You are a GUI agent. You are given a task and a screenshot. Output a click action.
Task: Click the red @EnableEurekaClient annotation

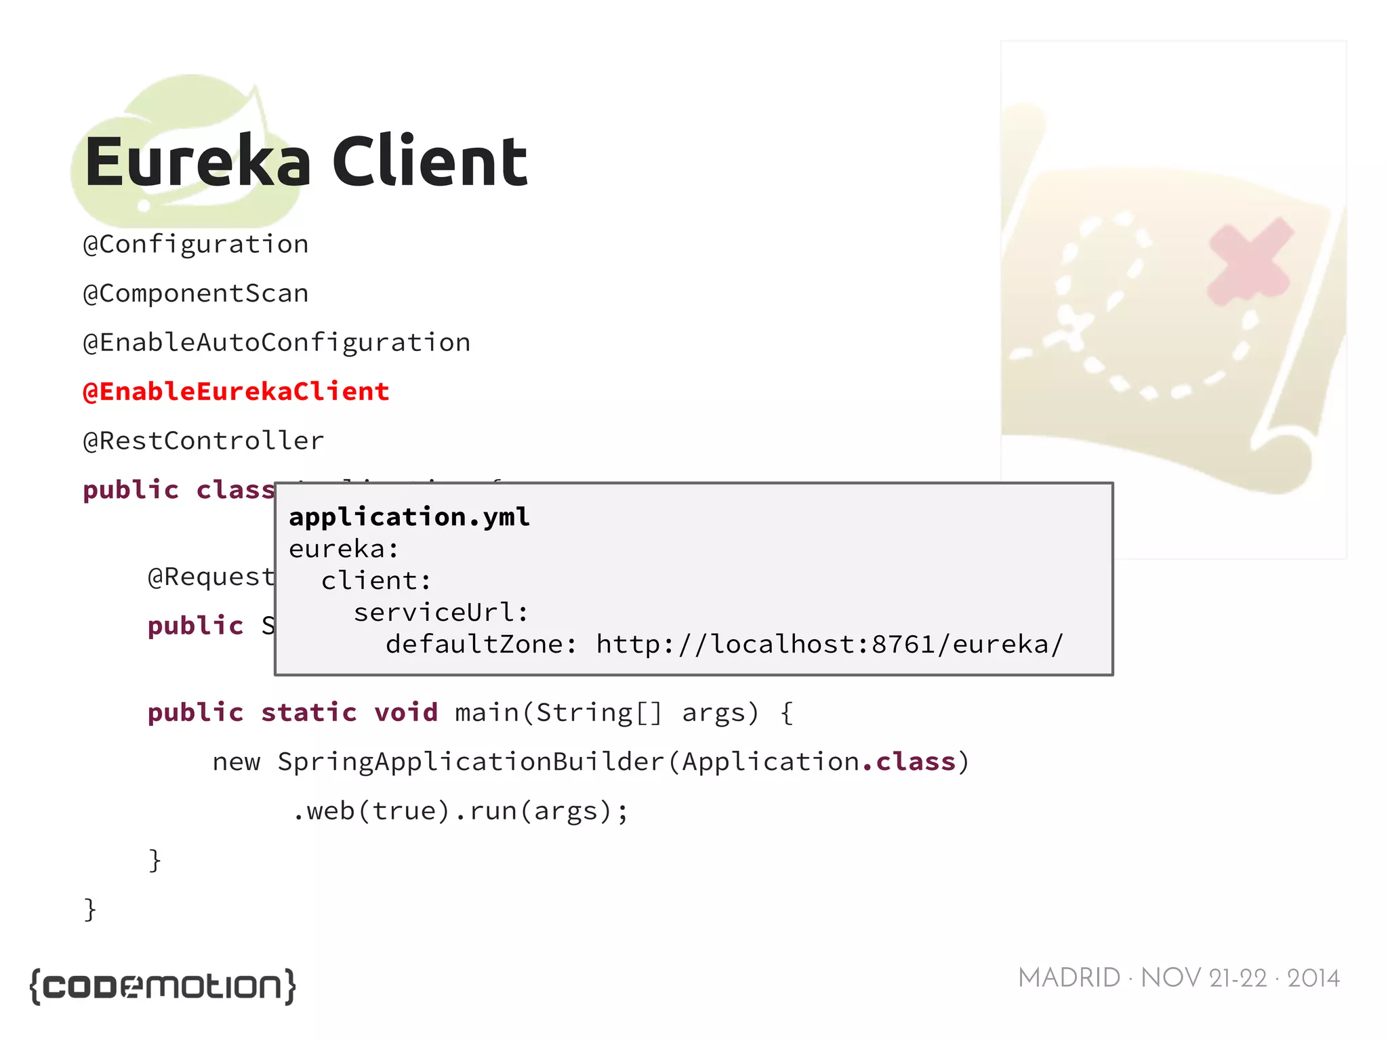click(236, 392)
